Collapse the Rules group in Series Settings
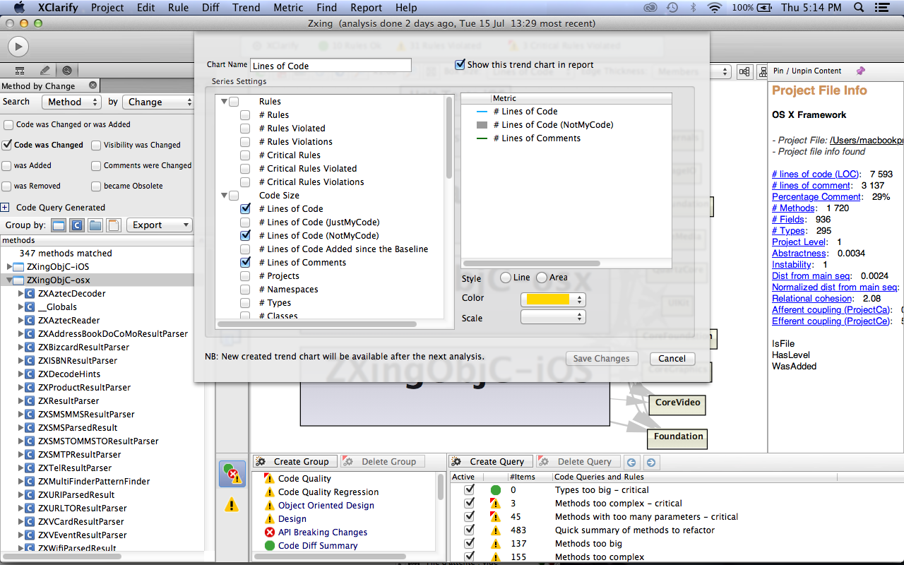Image resolution: width=904 pixels, height=565 pixels. tap(224, 102)
